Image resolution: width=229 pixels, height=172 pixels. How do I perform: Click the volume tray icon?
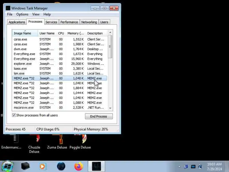200,167
